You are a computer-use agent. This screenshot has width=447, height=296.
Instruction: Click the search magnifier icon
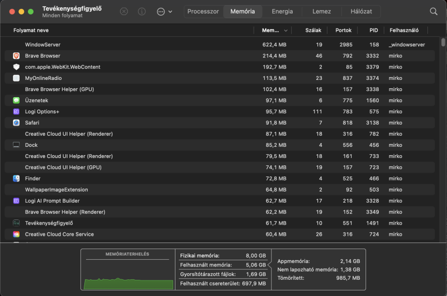tap(434, 11)
